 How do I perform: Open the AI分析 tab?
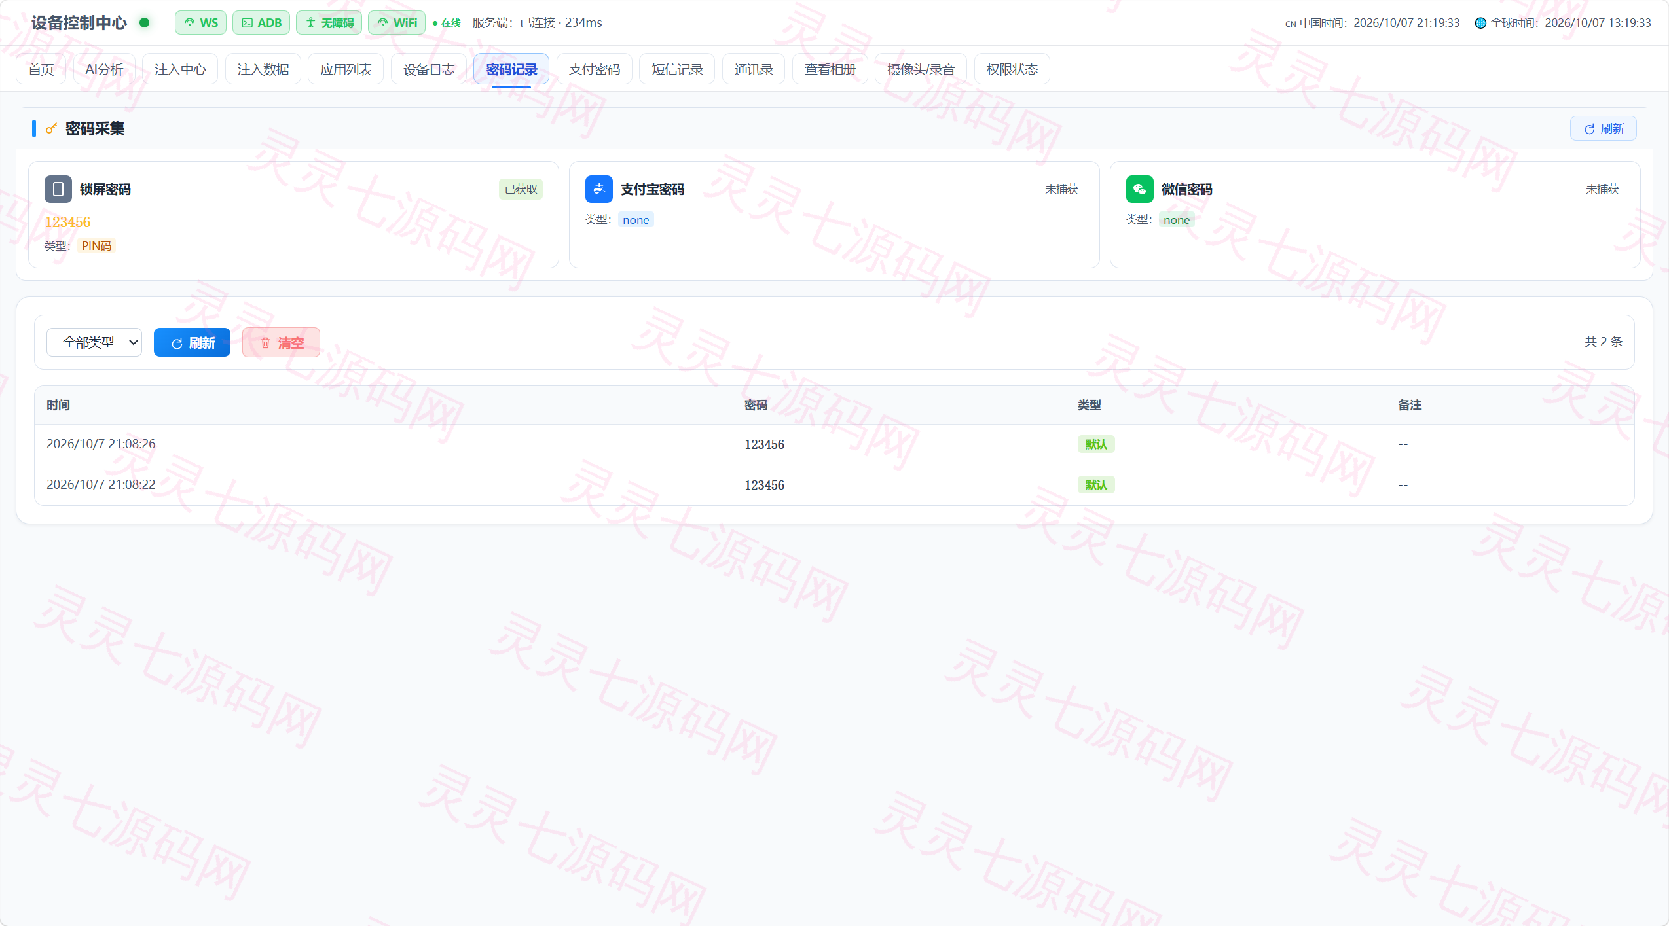104,69
